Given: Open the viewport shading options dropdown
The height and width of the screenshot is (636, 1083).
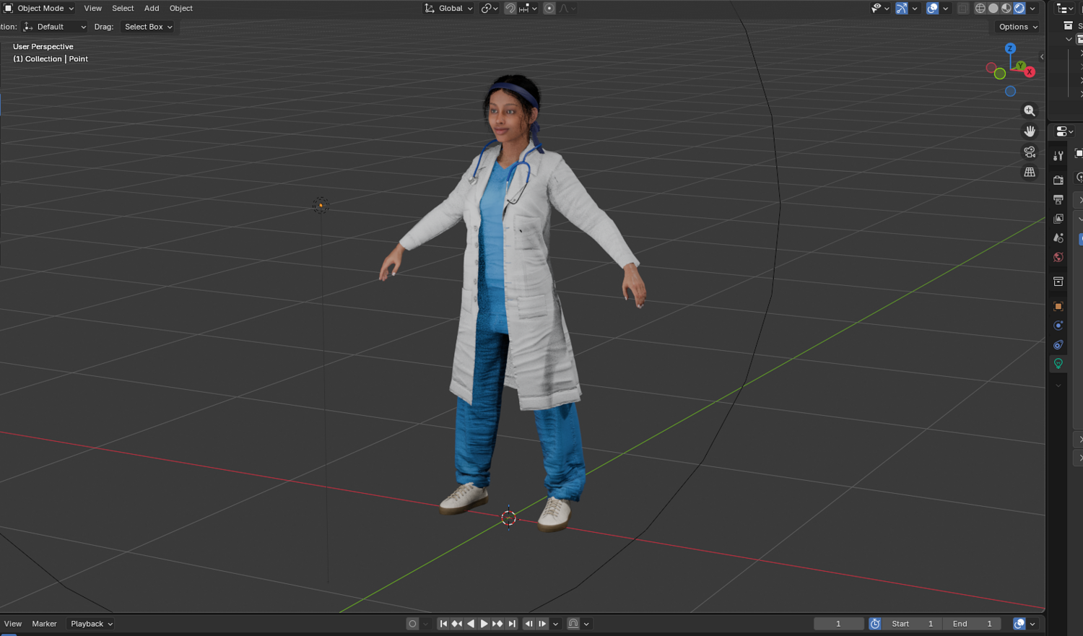Looking at the screenshot, I should click(x=1032, y=8).
